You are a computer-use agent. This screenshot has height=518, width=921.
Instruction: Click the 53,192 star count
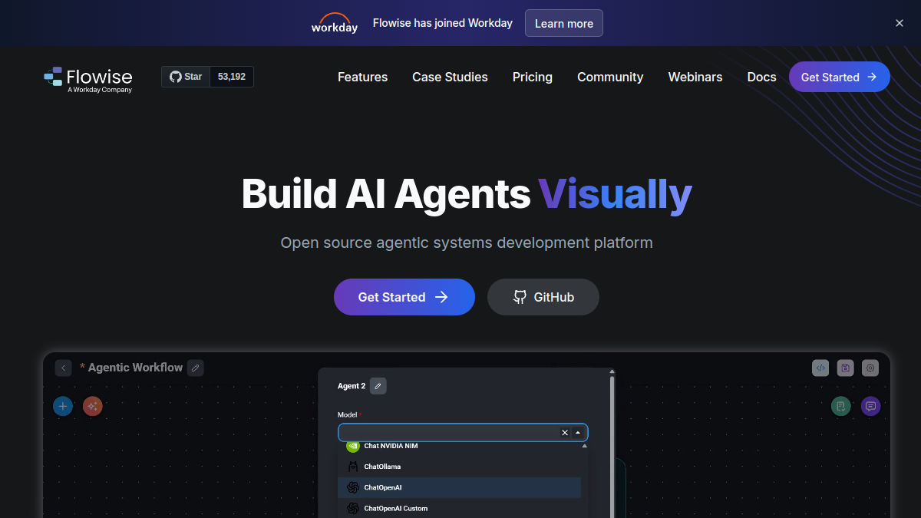tap(232, 77)
